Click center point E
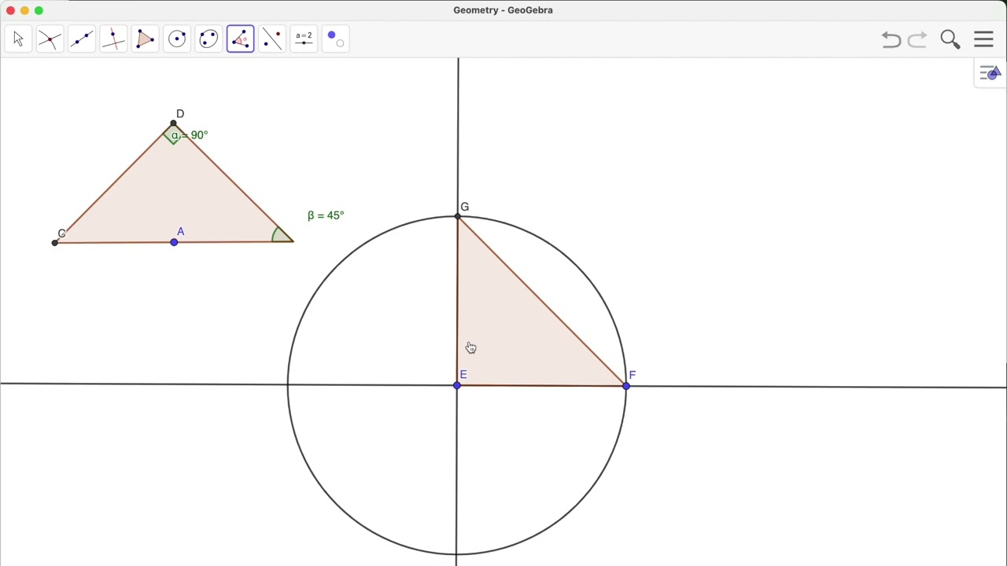Viewport: 1007px width, 566px height. point(457,385)
